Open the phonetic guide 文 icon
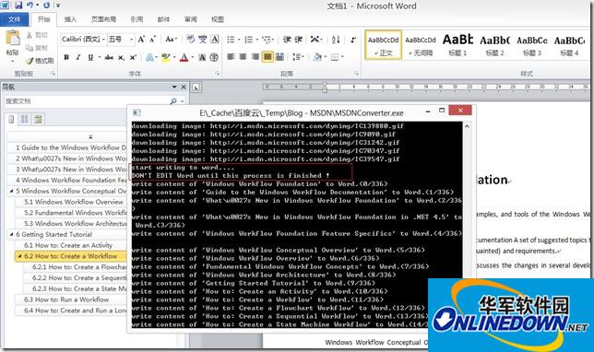 coord(202,39)
